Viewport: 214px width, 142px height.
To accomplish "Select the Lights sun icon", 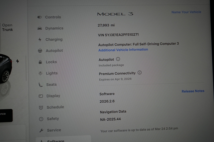I will click(x=40, y=73).
